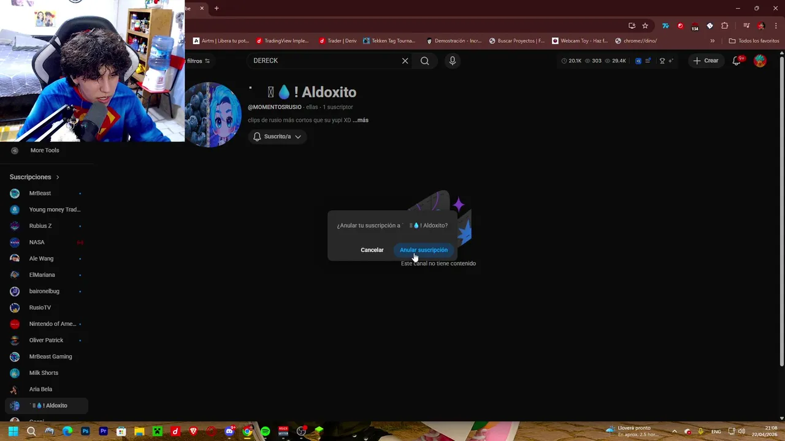Open the YouTube account avatar menu

[x=760, y=61]
